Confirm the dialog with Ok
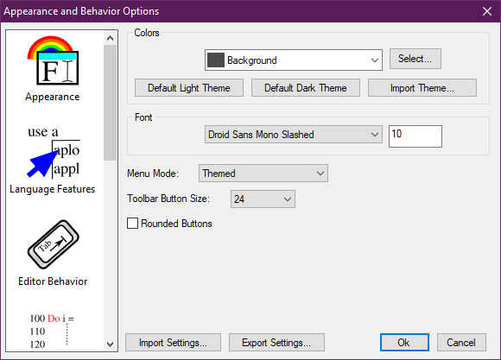This screenshot has width=501, height=360. 404,343
